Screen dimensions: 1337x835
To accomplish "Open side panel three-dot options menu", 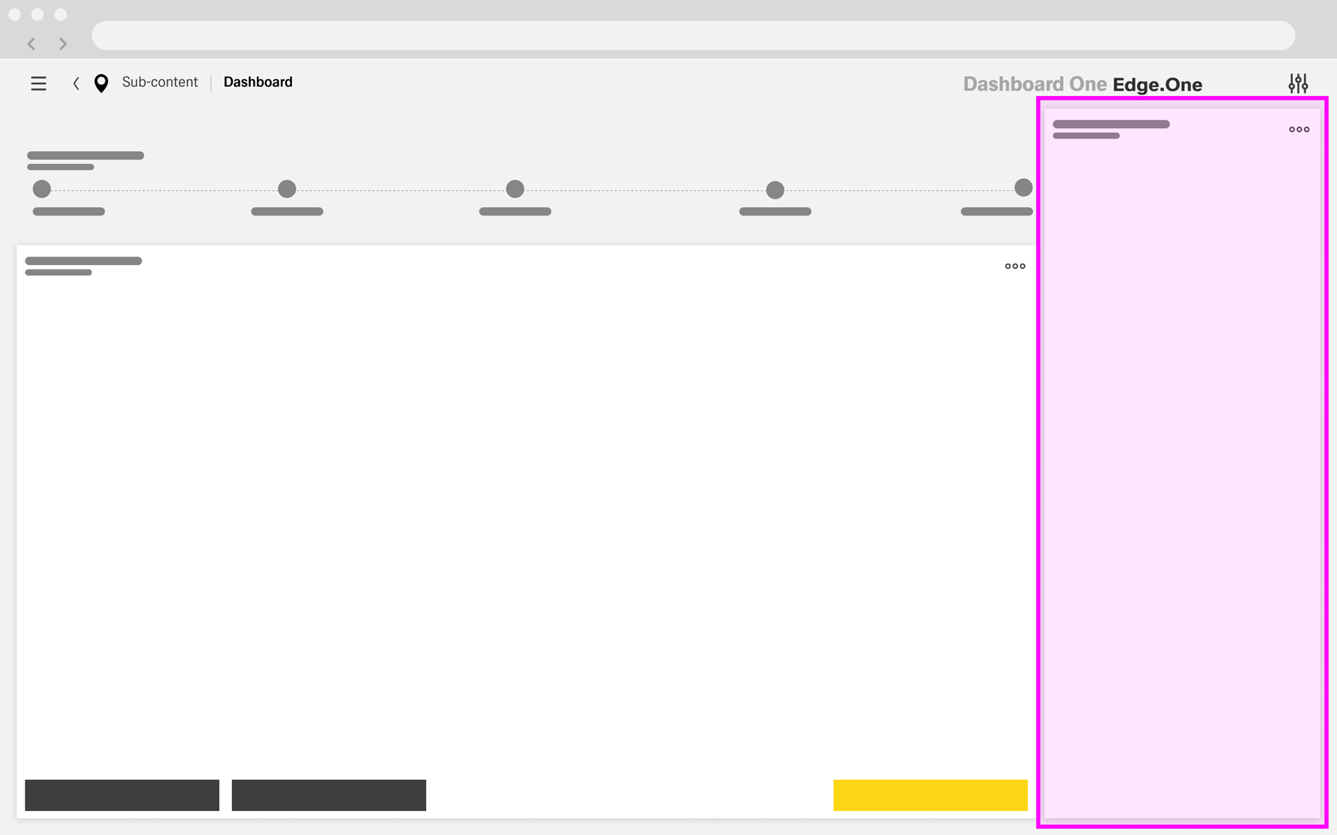I will point(1299,129).
